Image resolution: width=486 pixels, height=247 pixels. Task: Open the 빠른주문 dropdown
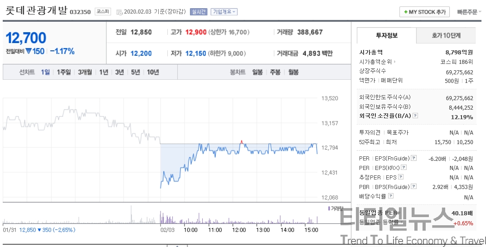tap(469, 12)
